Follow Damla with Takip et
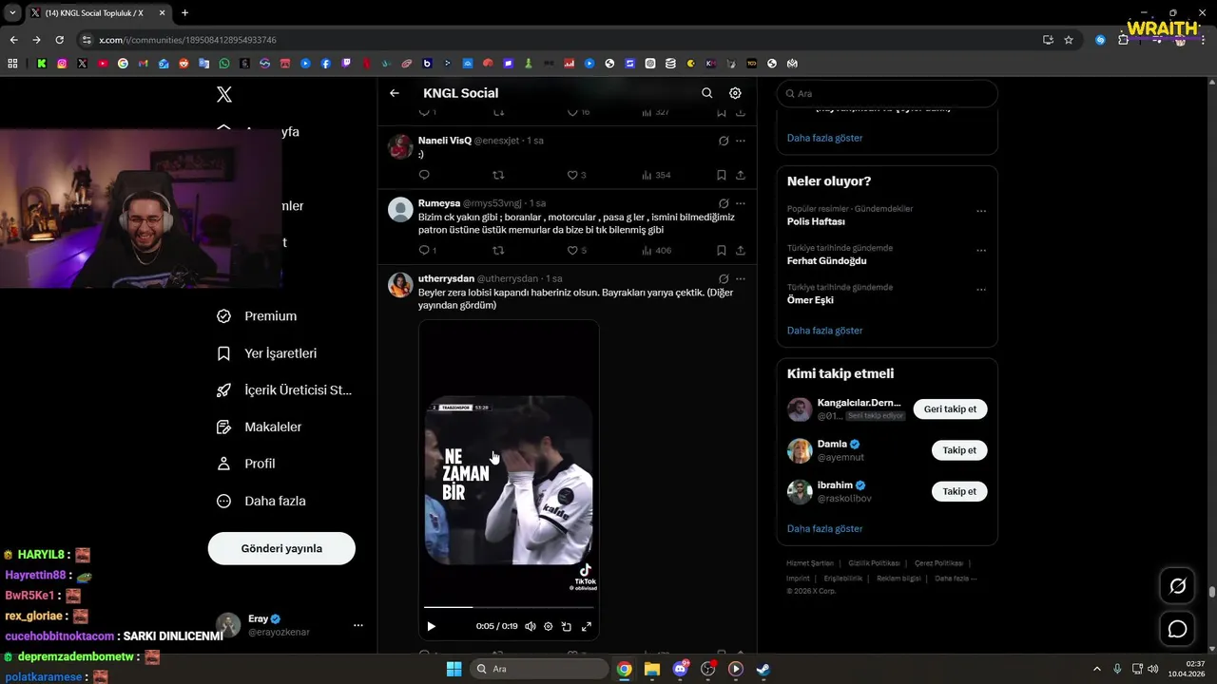Image resolution: width=1217 pixels, height=684 pixels. pos(959,450)
